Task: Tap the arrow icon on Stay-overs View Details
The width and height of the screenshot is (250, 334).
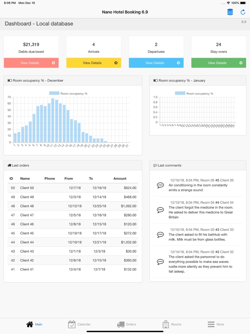Action: pyautogui.click(x=241, y=63)
